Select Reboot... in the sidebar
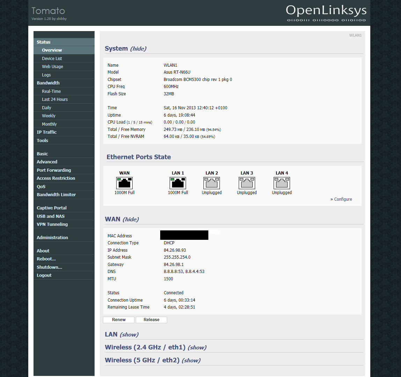 46,259
